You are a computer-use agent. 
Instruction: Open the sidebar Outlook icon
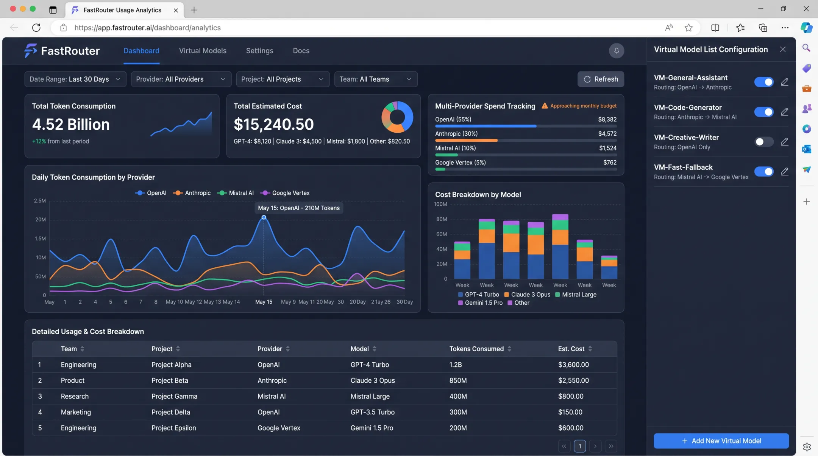point(806,149)
